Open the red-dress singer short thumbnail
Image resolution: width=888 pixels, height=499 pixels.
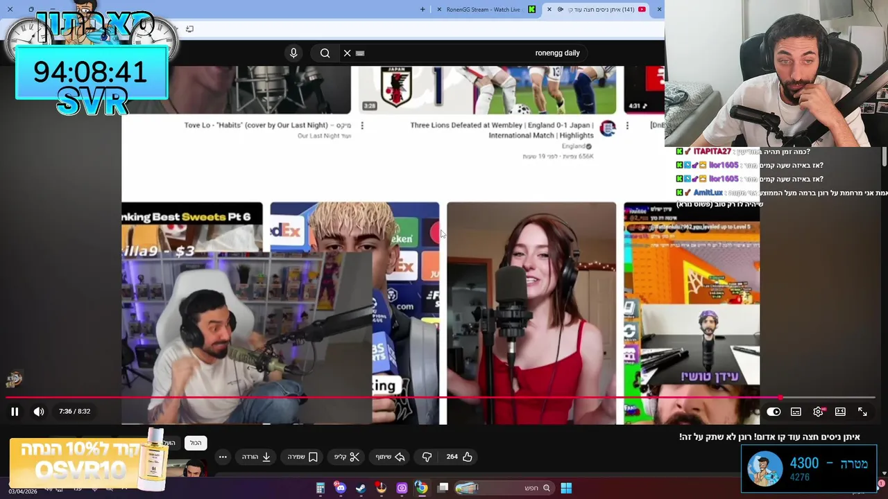tap(531, 313)
